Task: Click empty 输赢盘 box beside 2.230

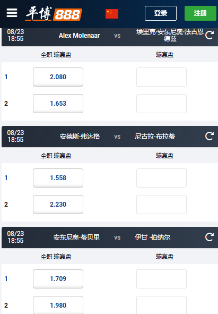Action: tap(161, 205)
